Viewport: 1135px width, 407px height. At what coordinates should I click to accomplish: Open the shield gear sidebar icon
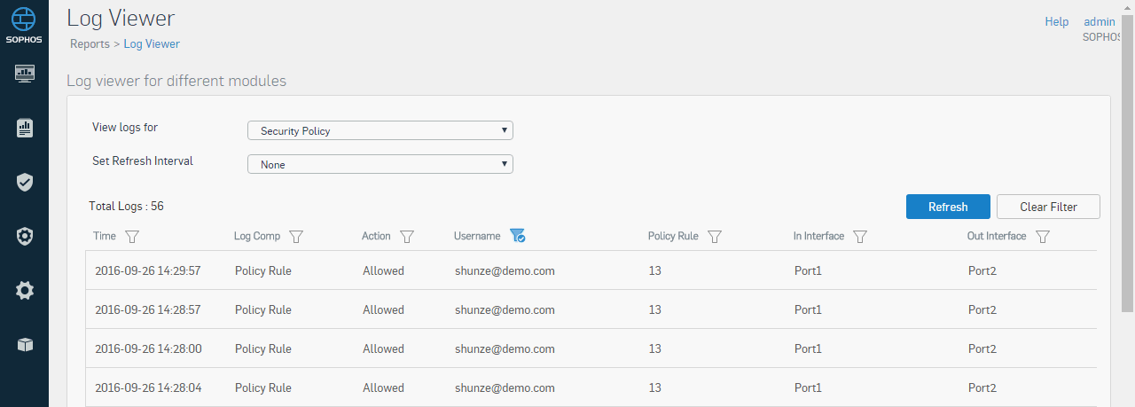click(25, 236)
